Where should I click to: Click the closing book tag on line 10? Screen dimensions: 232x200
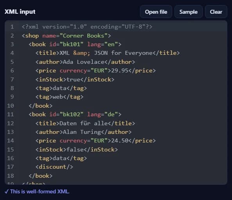(x=41, y=106)
